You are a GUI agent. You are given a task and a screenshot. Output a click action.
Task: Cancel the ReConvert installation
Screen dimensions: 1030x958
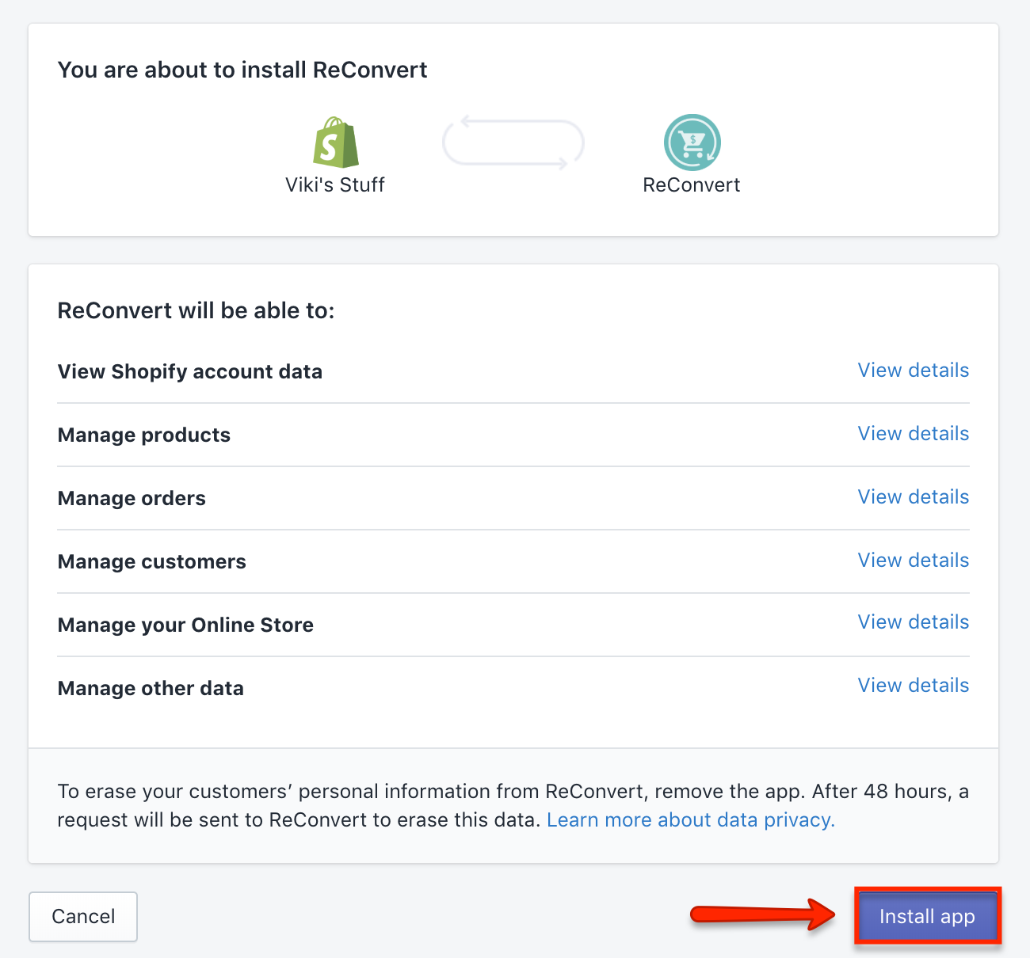click(x=83, y=917)
